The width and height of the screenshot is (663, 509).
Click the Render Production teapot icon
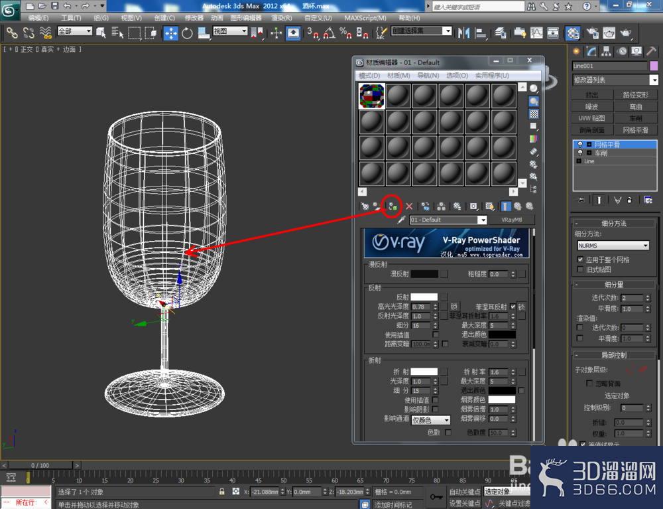[626, 33]
